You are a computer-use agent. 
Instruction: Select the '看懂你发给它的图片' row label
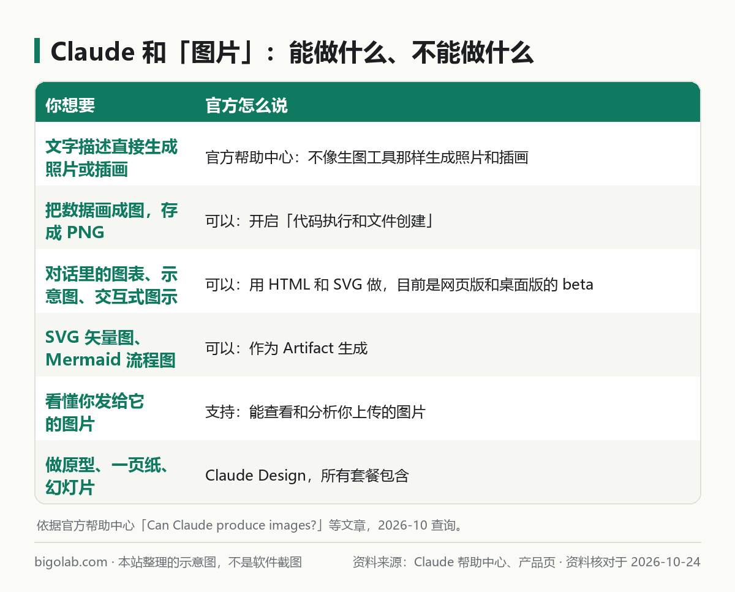click(94, 413)
